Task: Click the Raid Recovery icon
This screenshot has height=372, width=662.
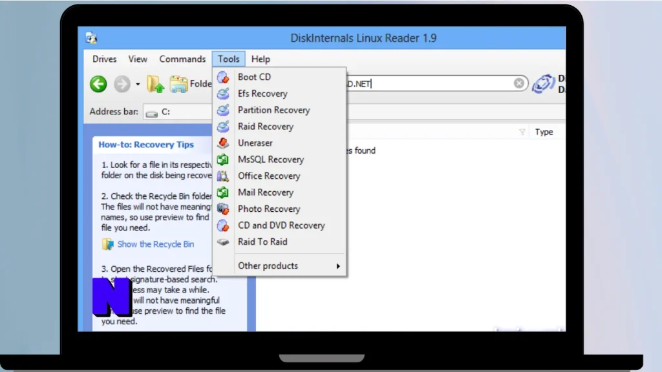Action: coord(223,127)
